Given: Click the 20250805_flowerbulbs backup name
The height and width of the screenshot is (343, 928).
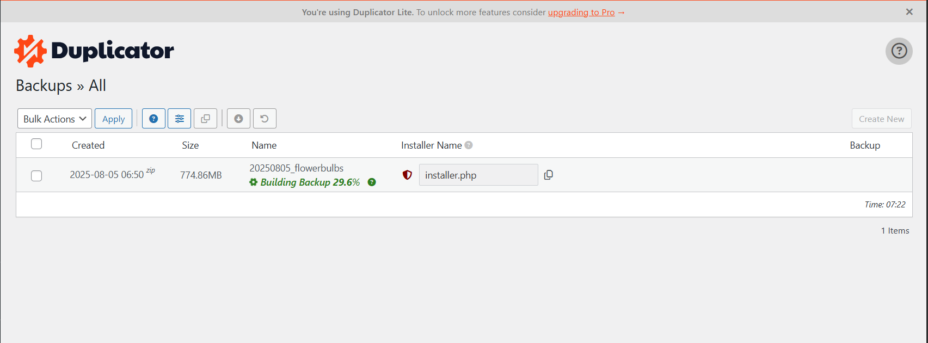Looking at the screenshot, I should [297, 168].
